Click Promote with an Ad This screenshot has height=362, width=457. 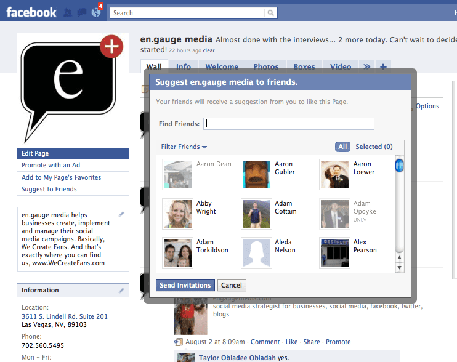[x=51, y=165]
